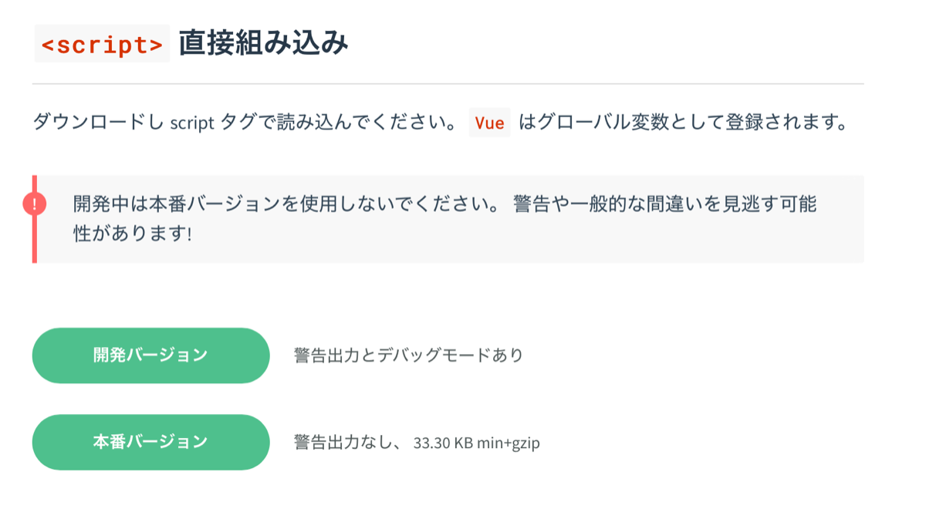Image resolution: width=926 pixels, height=519 pixels.
Task: Click the red Vue inline code label
Action: 490,123
